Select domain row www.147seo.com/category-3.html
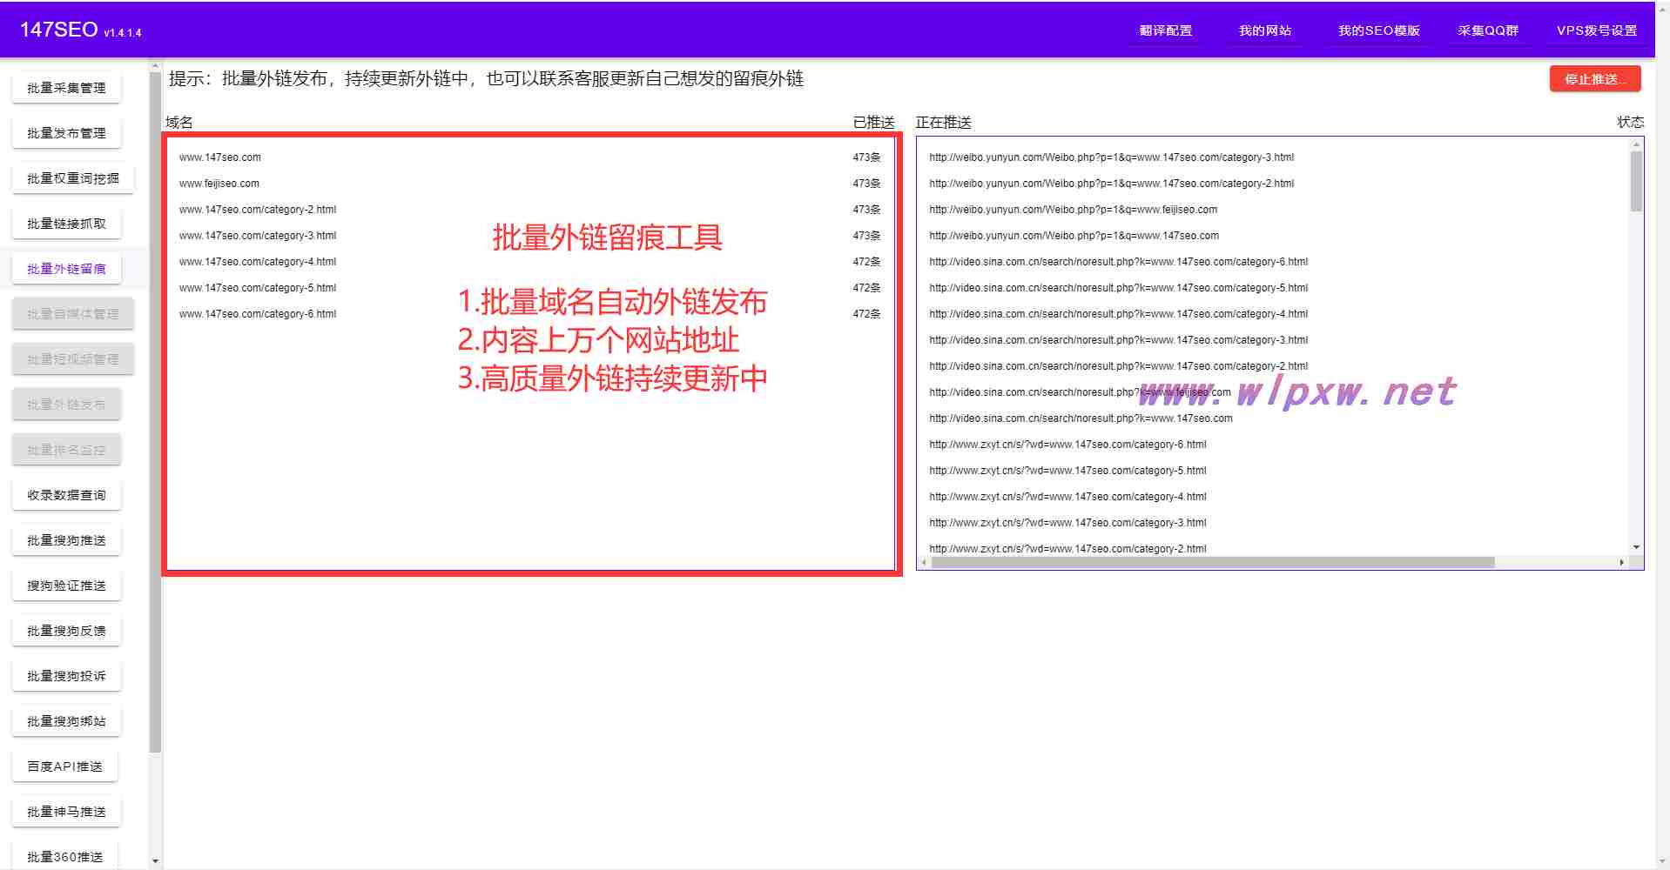The image size is (1670, 870). tap(529, 236)
